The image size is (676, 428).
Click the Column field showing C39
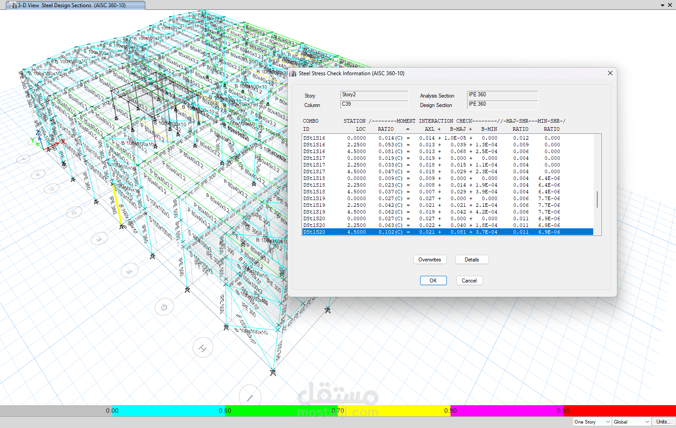point(374,104)
